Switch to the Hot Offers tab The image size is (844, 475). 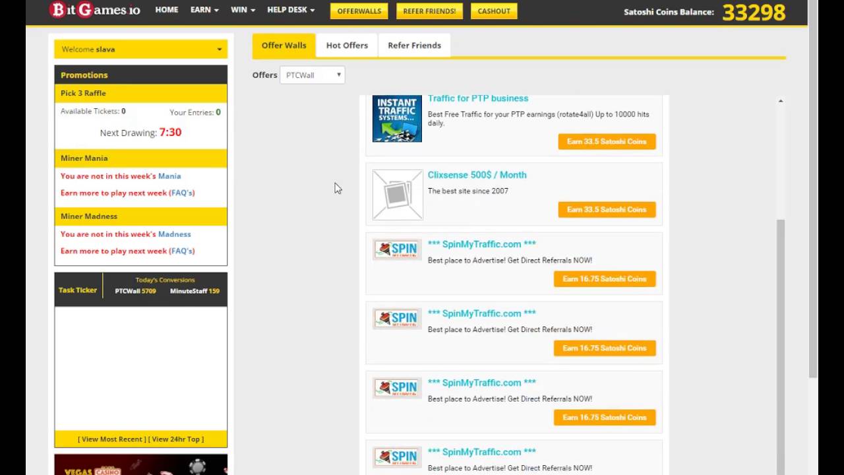[x=347, y=46]
